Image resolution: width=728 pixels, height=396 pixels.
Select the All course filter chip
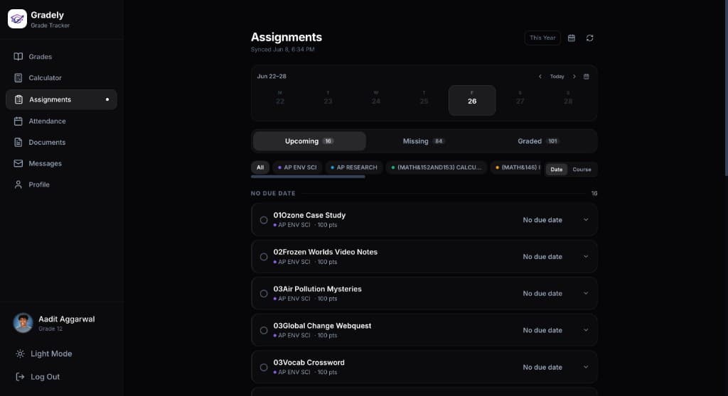pyautogui.click(x=260, y=167)
